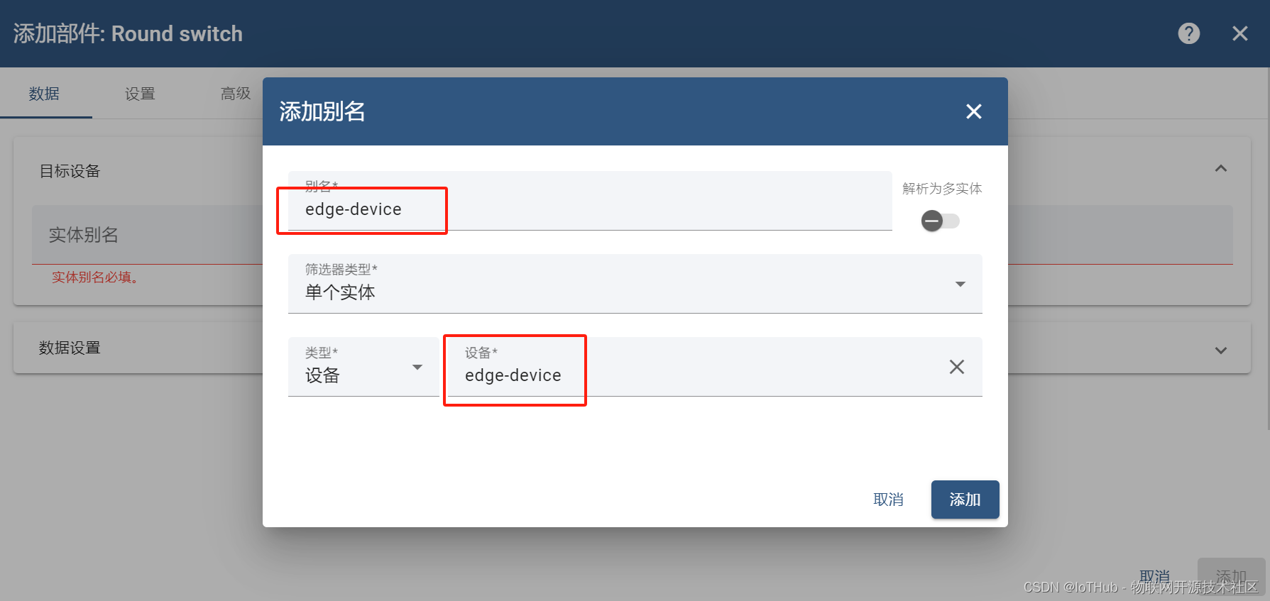
Task: Switch to the 高级 tab
Action: (x=236, y=94)
